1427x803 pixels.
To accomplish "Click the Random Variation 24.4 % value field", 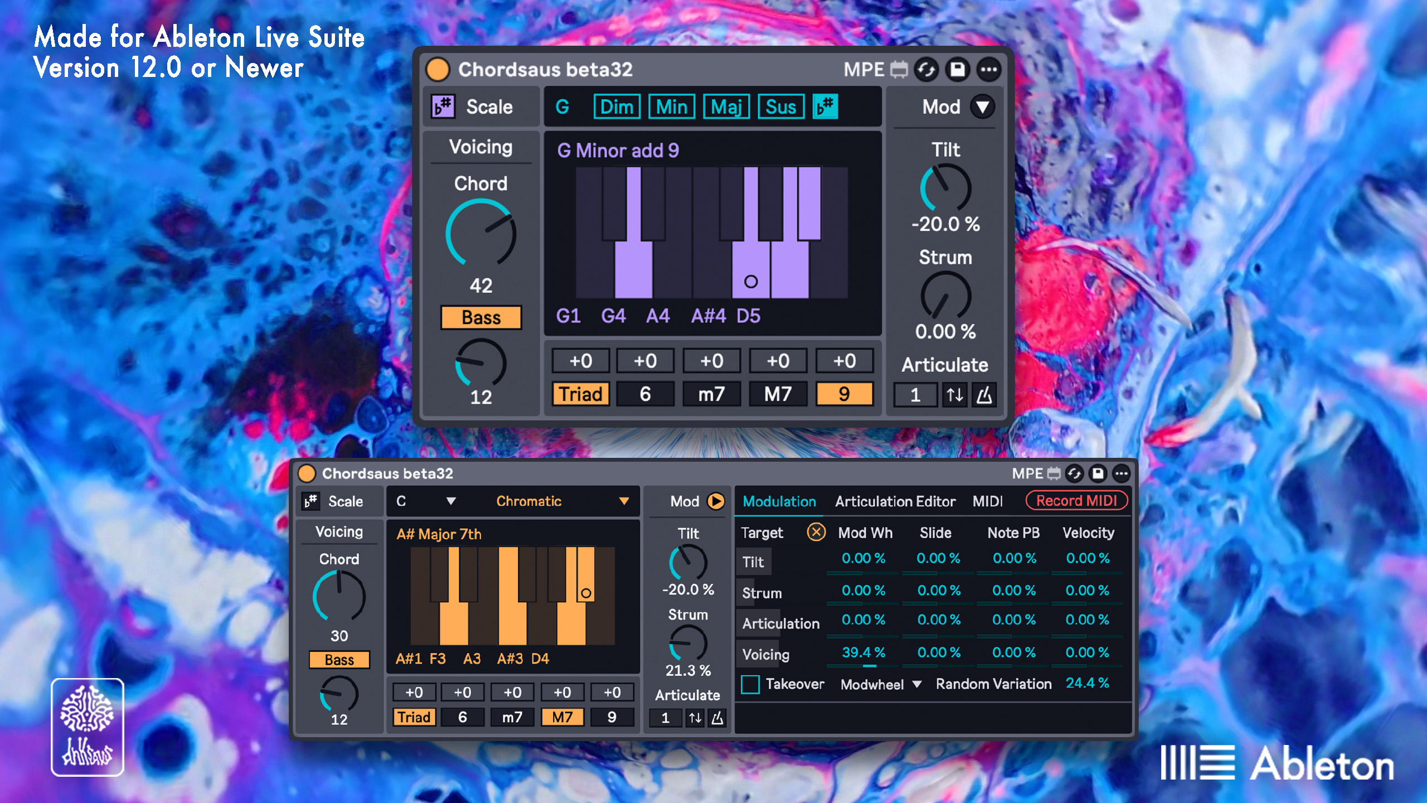I will pyautogui.click(x=1087, y=683).
